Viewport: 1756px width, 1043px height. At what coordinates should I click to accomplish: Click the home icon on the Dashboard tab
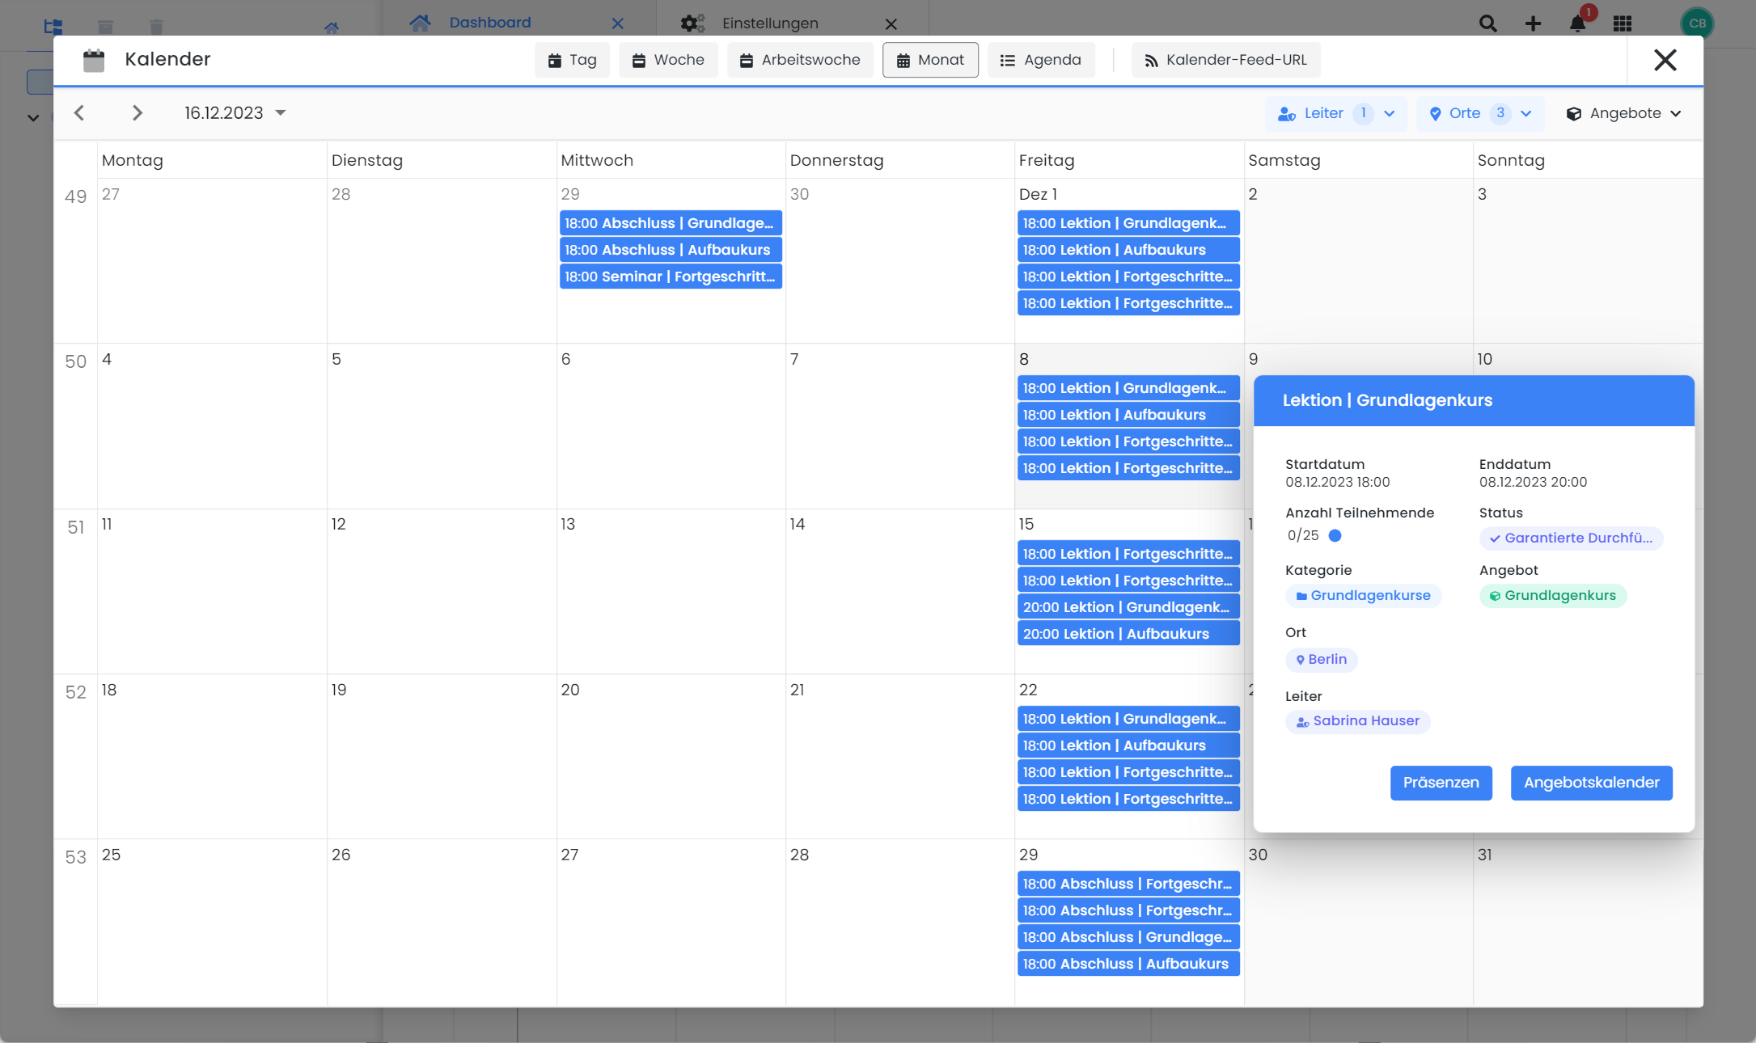pyautogui.click(x=420, y=22)
